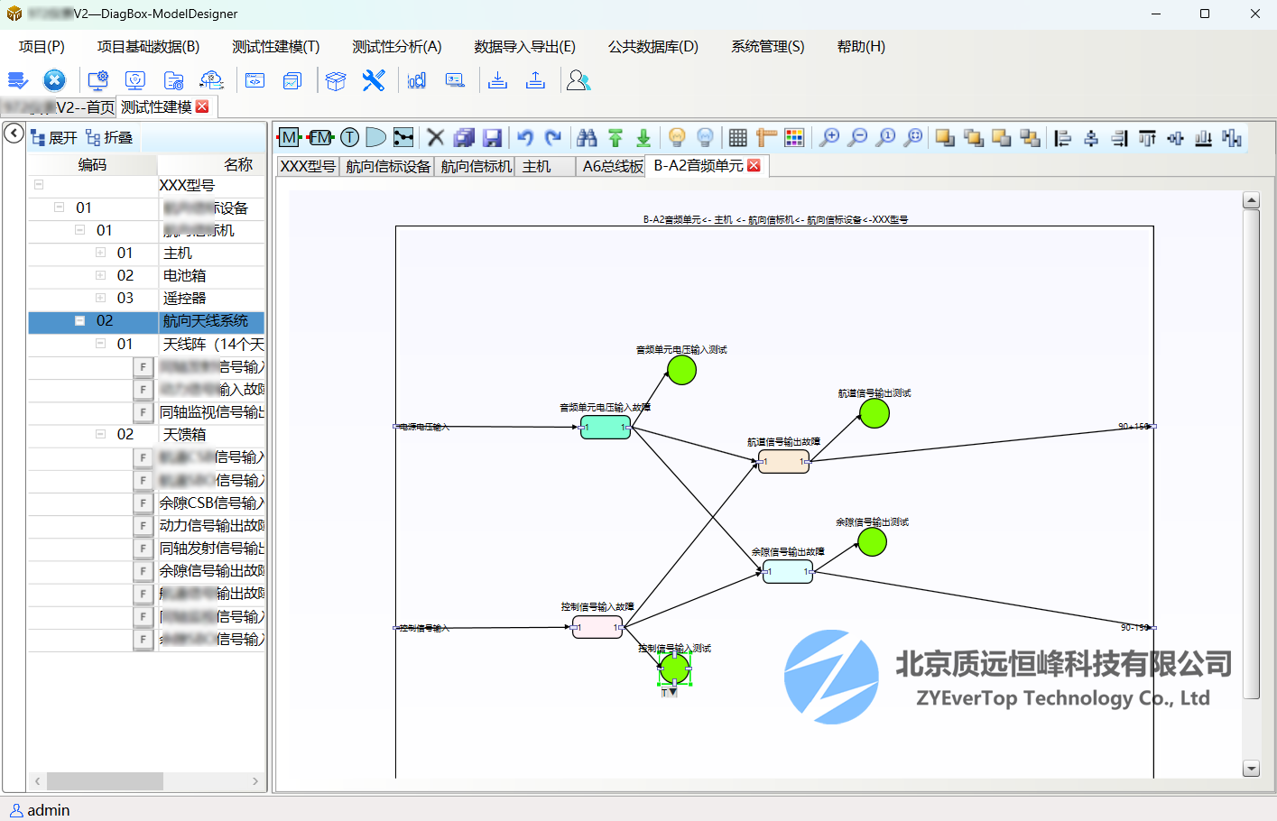1277x821 pixels.
Task: Click the third layer-order icon
Action: click(1001, 137)
